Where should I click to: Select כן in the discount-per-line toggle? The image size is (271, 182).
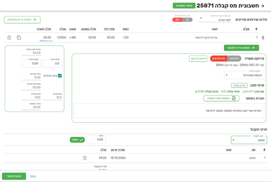click(x=188, y=20)
